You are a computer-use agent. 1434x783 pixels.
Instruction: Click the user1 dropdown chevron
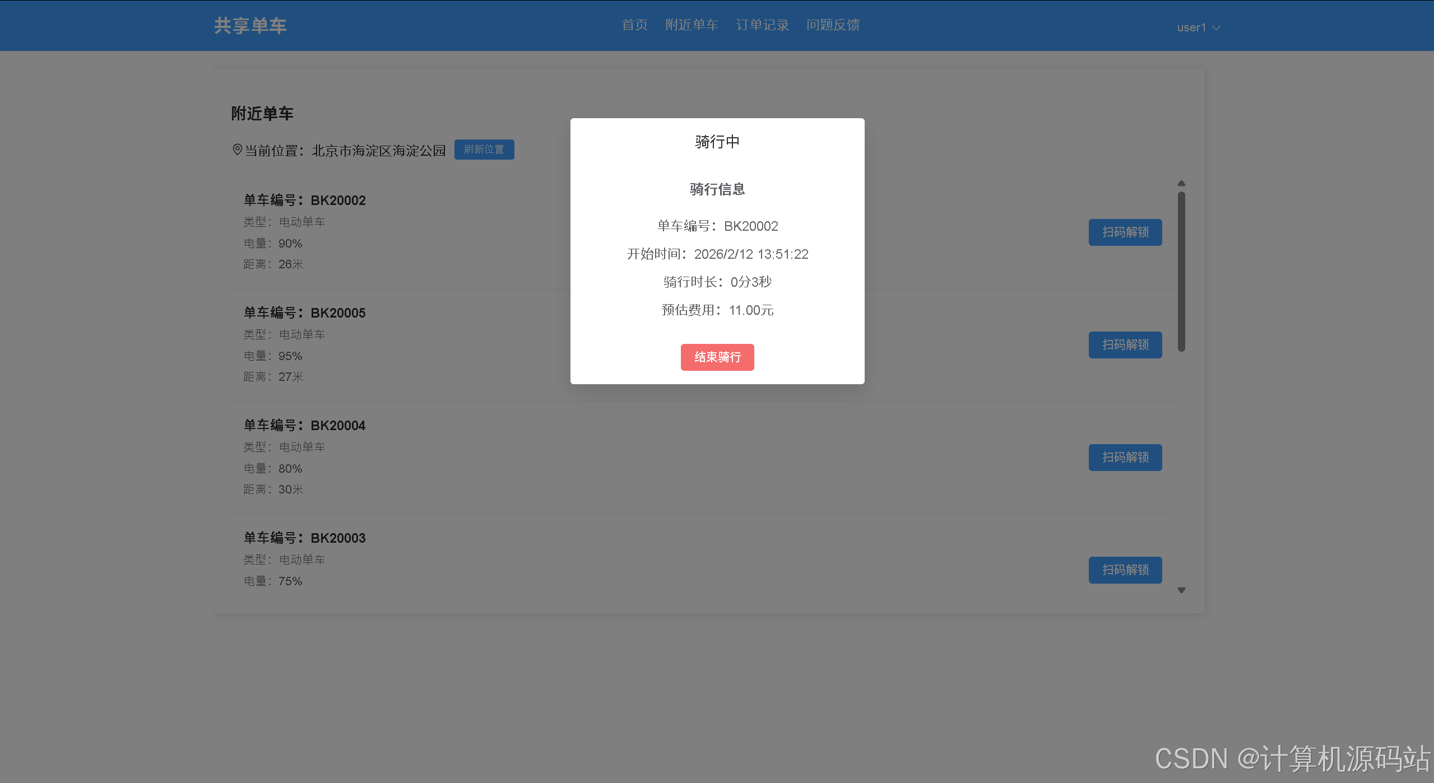tap(1216, 27)
